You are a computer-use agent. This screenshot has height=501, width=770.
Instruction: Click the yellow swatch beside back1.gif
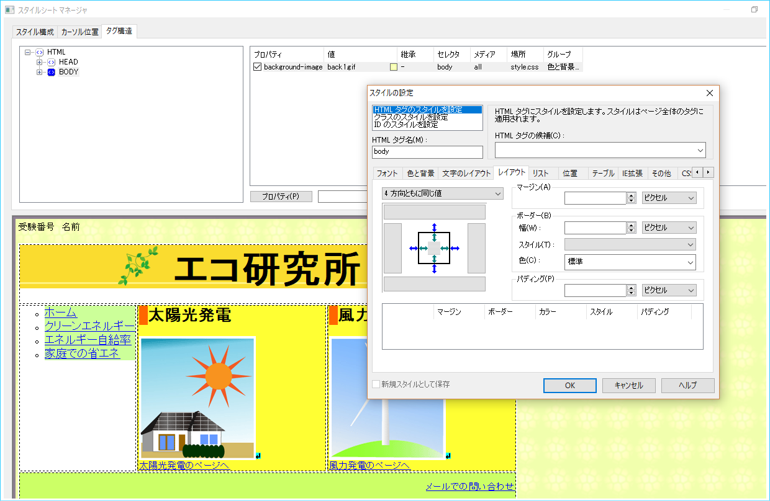tap(393, 67)
